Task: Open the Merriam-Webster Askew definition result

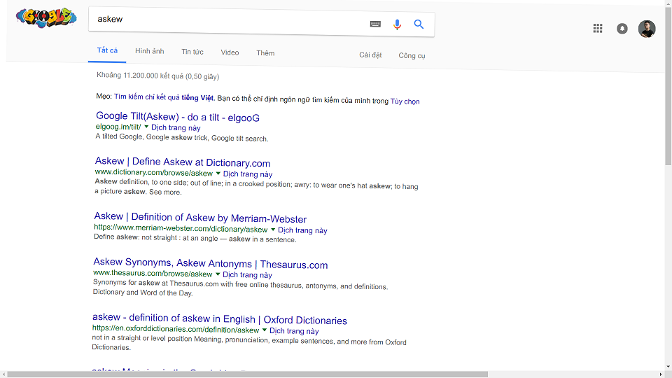Action: point(200,218)
